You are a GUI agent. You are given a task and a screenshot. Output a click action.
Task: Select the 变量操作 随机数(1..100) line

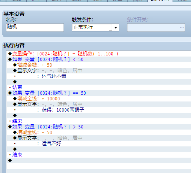[x=99, y=54]
